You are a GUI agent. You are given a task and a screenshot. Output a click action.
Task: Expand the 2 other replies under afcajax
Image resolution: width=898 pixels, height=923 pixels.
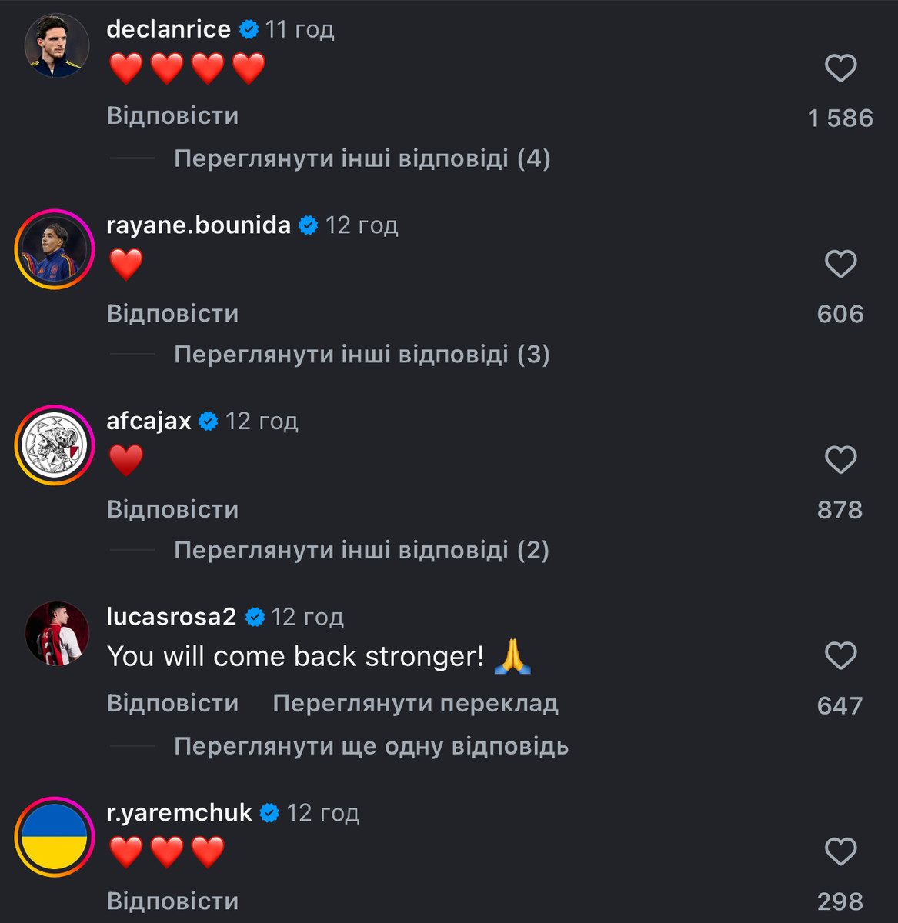point(362,551)
